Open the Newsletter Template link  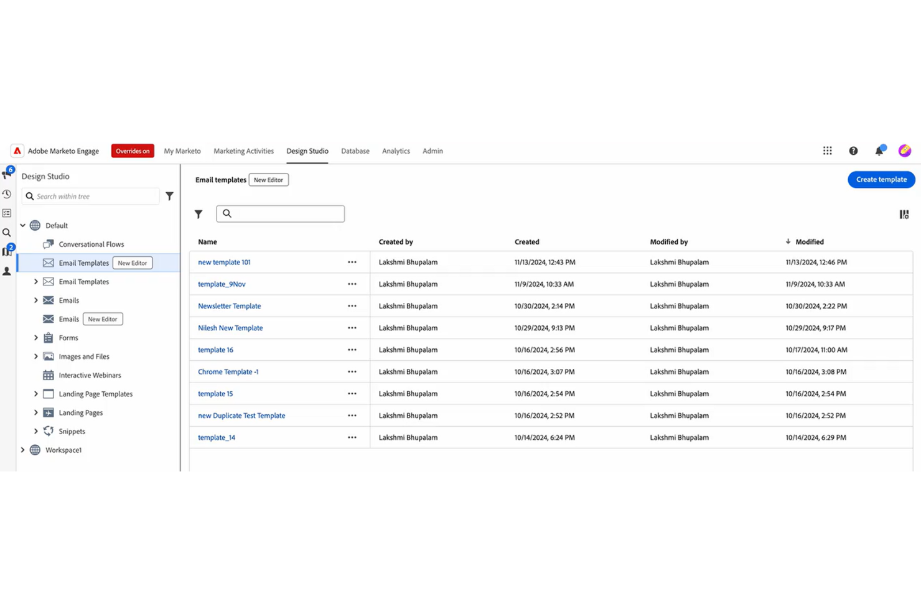[229, 305]
